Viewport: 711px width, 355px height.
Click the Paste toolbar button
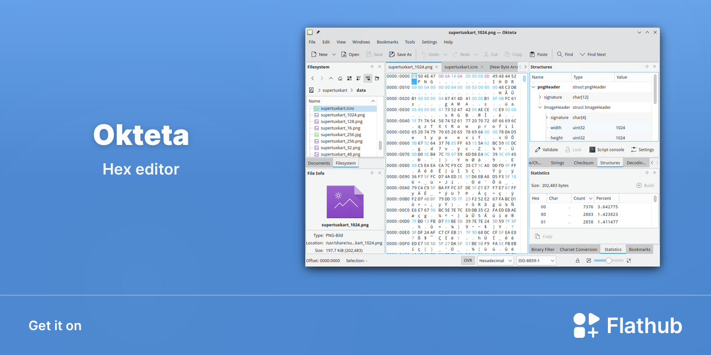[538, 54]
